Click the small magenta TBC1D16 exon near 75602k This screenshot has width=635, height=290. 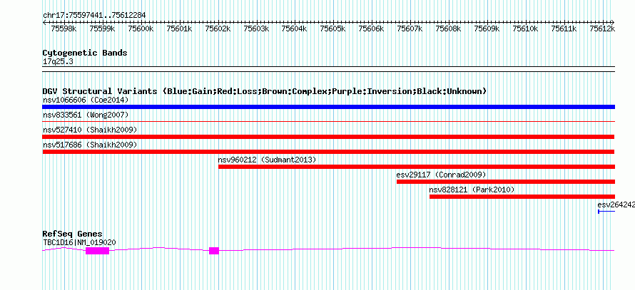214,251
